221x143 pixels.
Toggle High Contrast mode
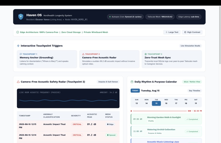click(192, 32)
